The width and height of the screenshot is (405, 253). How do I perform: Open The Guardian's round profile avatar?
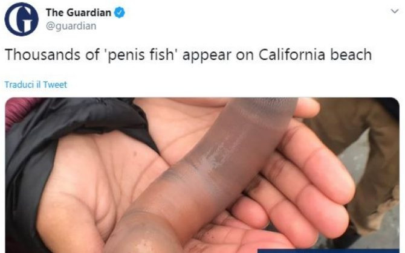coord(21,19)
